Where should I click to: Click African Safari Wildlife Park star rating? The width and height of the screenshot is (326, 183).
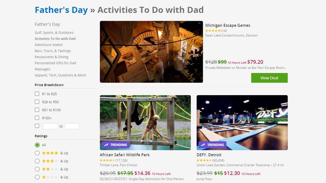point(107,161)
